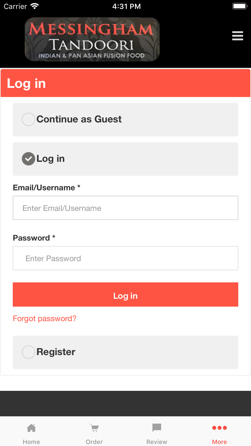Switch to the Review tab label
Image resolution: width=251 pixels, height=446 pixels.
157,442
